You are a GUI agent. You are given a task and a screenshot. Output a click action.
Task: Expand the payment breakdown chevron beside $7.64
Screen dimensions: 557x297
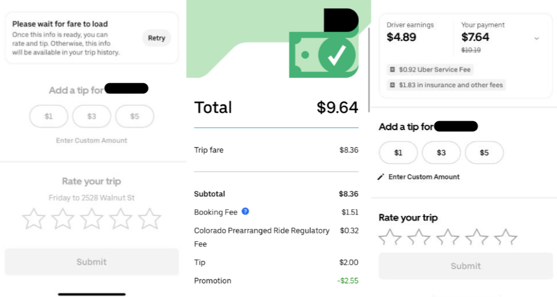pyautogui.click(x=537, y=38)
